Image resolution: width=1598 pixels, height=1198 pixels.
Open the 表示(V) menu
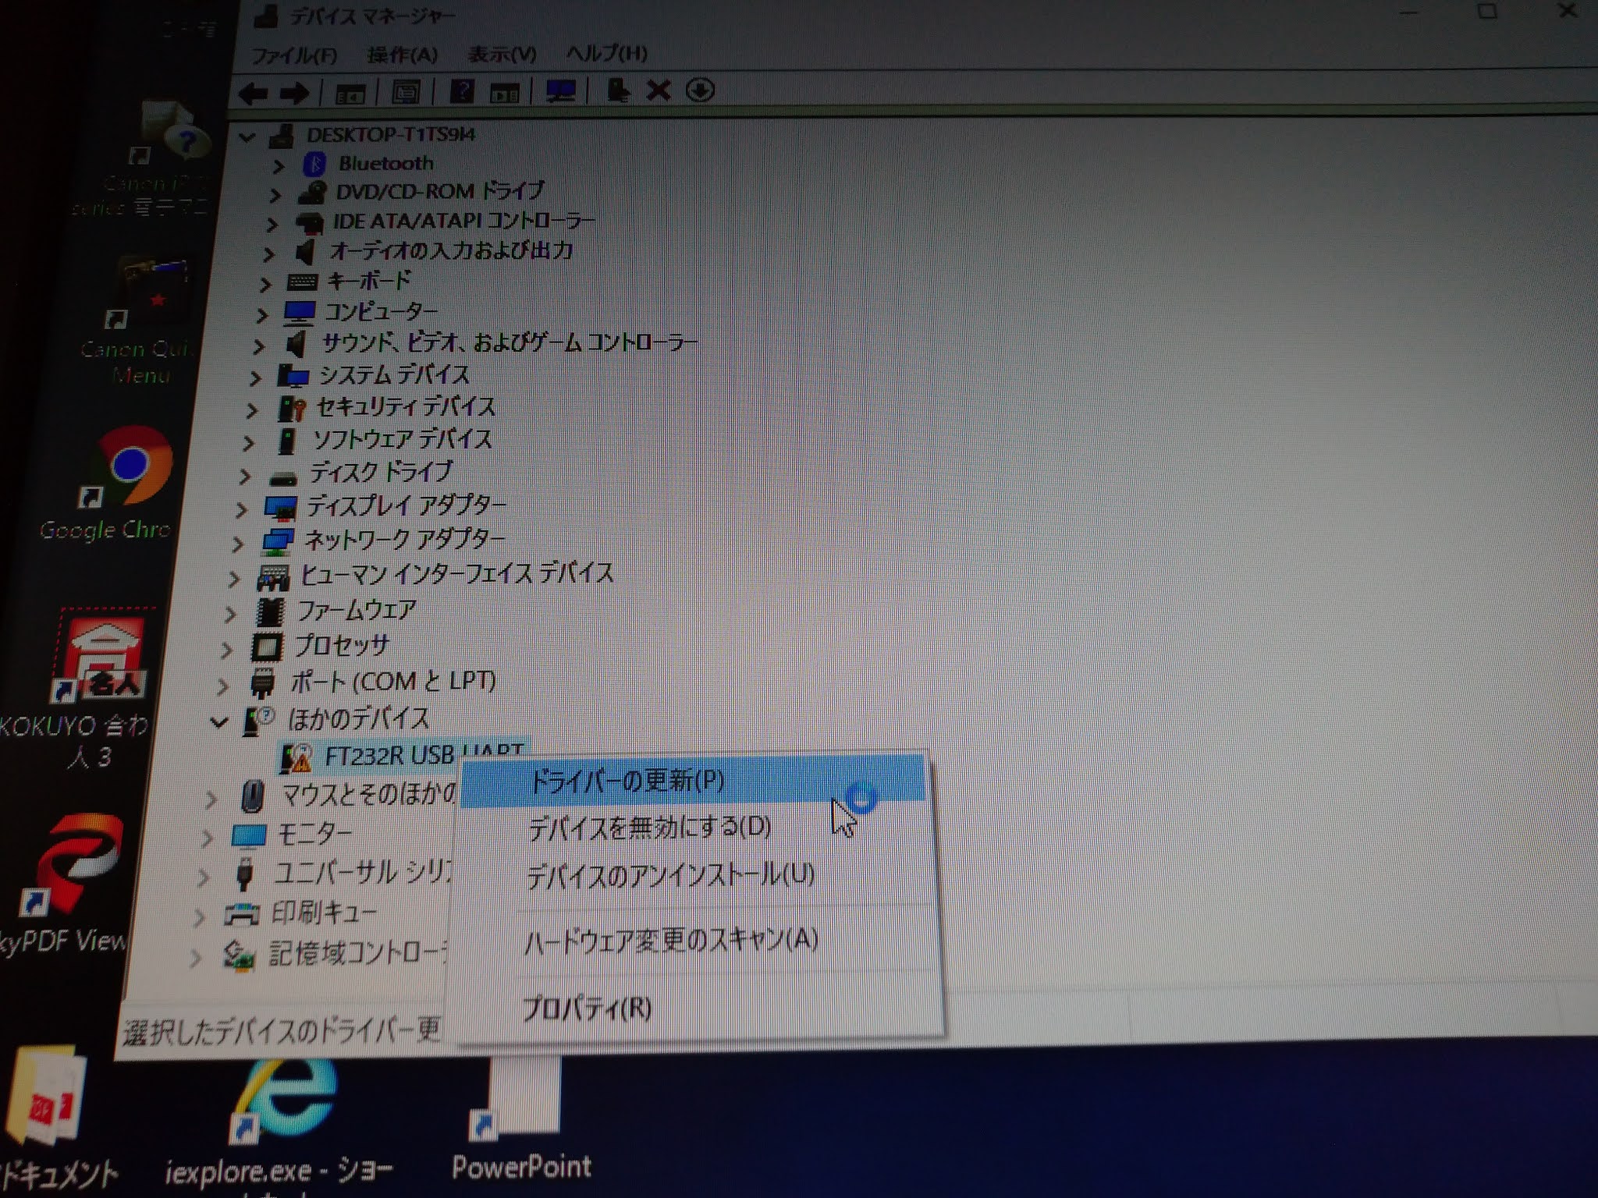502,54
